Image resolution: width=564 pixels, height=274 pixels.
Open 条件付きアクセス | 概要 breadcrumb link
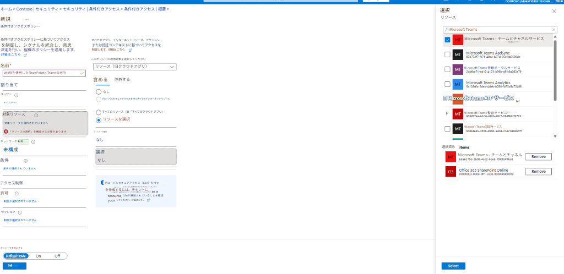pos(145,9)
